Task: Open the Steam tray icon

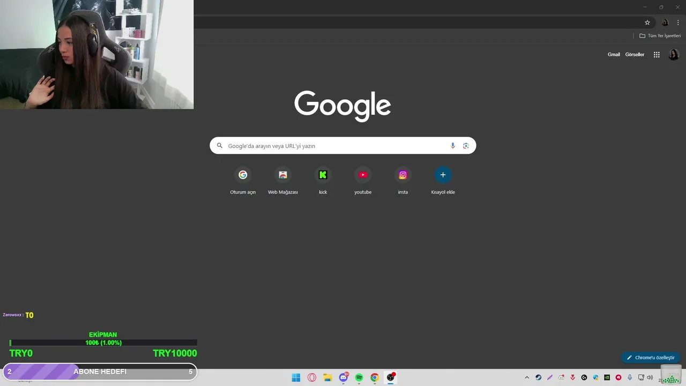Action: click(539, 377)
